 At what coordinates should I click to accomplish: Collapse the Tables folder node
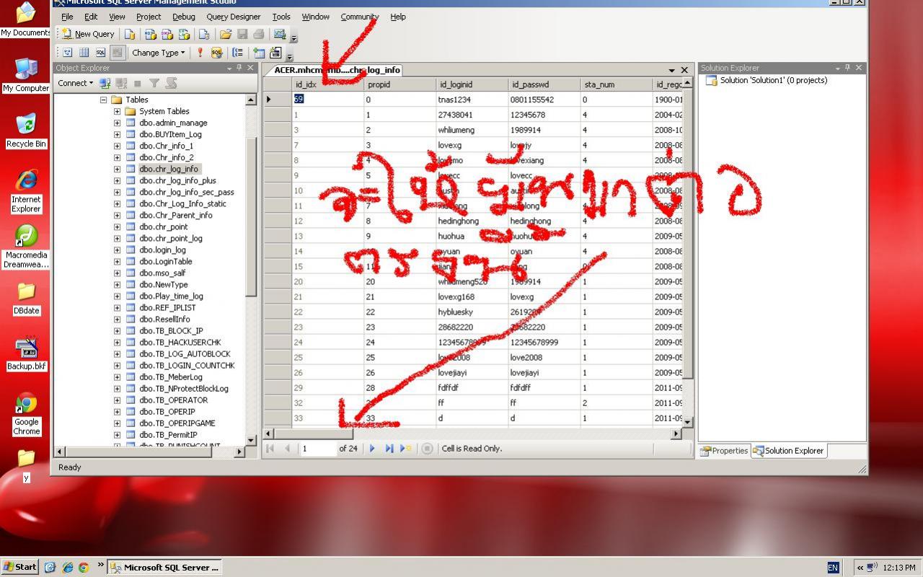(104, 100)
